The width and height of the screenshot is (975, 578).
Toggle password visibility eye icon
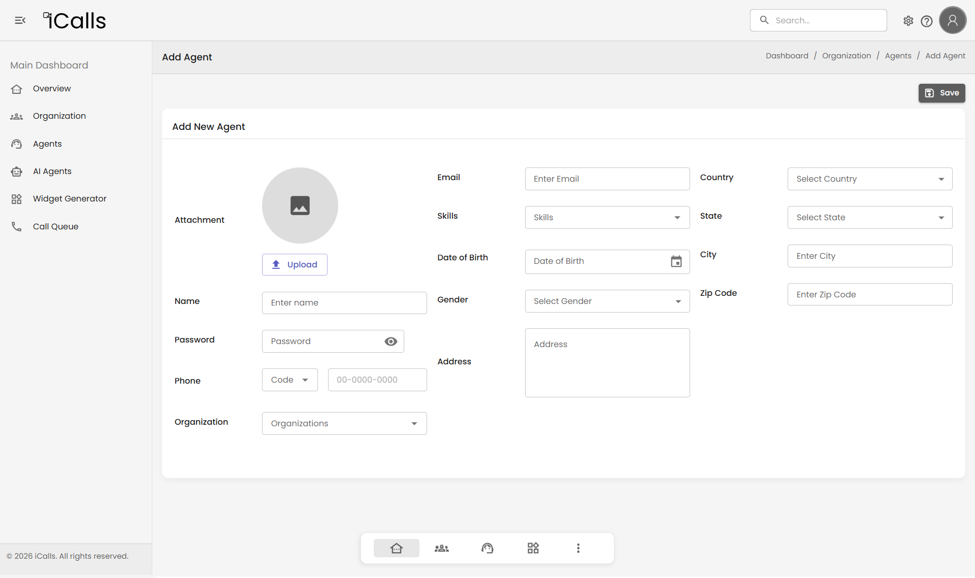391,342
